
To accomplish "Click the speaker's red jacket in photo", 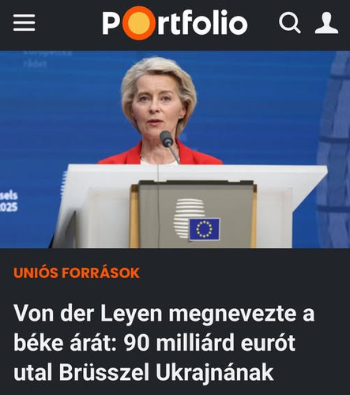I will [x=160, y=156].
